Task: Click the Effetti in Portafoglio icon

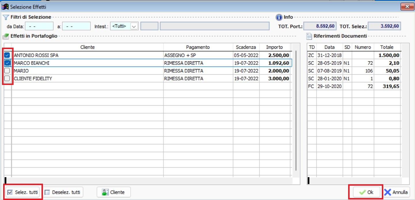Action: click(5, 36)
